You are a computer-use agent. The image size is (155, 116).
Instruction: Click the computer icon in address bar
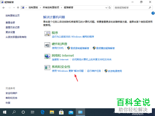pos(23,7)
